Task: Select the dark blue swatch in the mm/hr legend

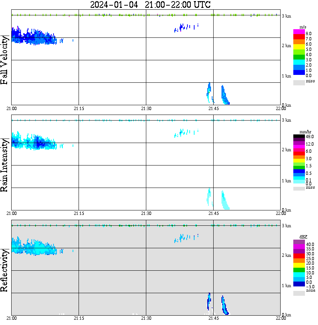Action: tap(299, 171)
